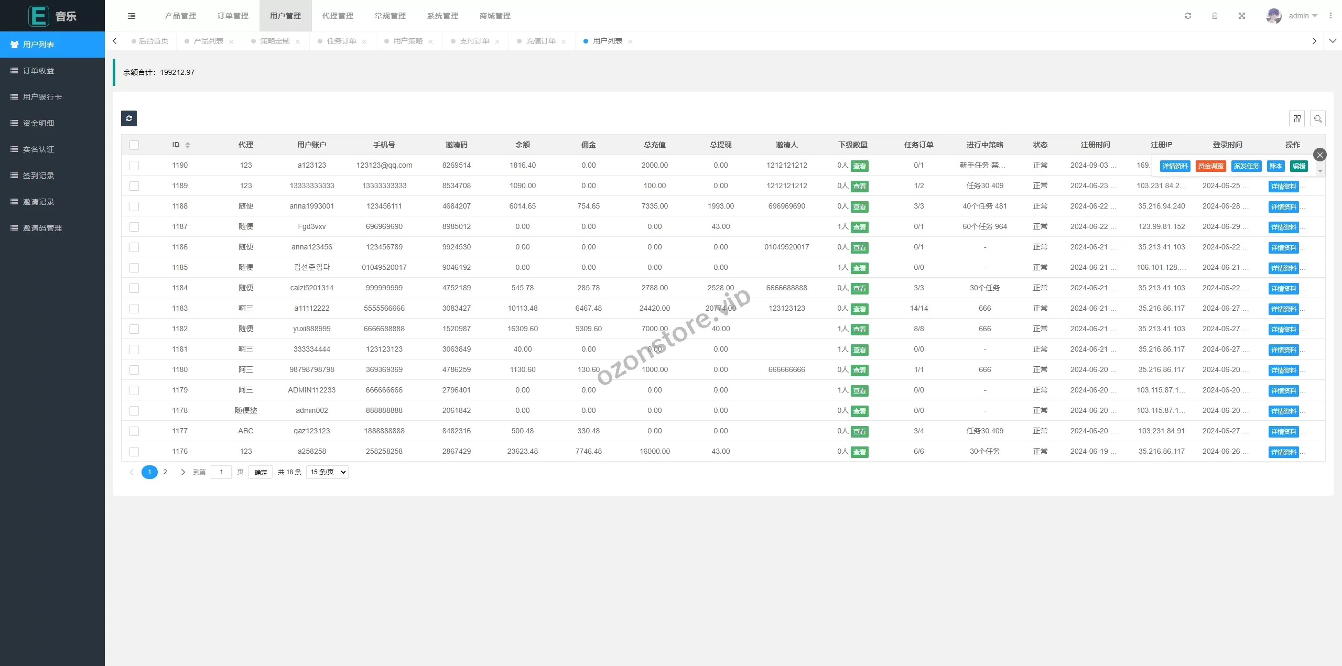Click the trash clear-cache icon

coord(1215,16)
